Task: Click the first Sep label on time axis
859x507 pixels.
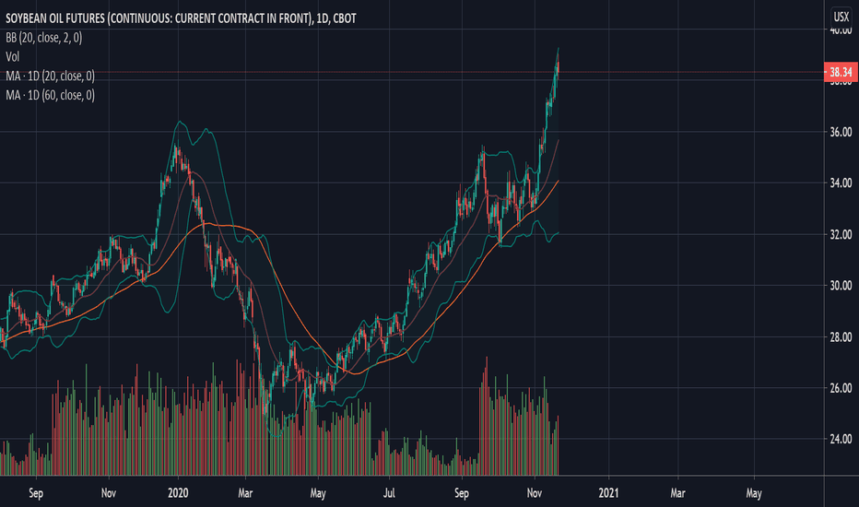Action: click(36, 493)
